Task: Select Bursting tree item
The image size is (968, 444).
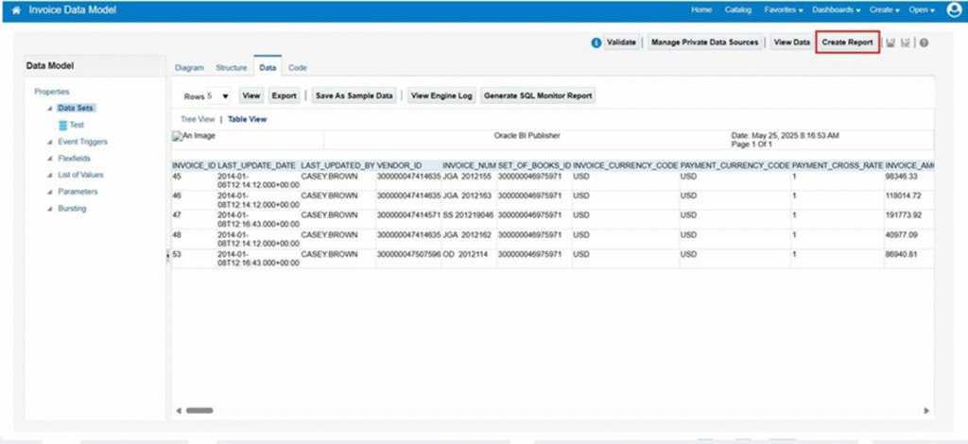Action: click(72, 209)
